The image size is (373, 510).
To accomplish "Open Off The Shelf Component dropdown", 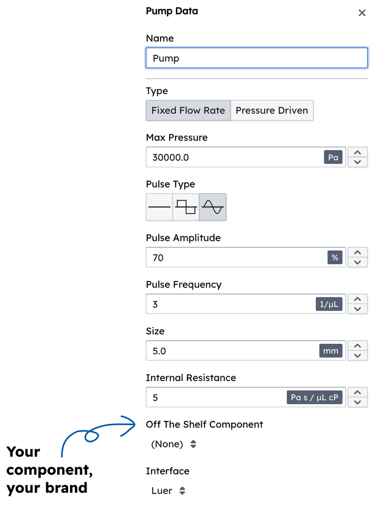I will click(174, 444).
